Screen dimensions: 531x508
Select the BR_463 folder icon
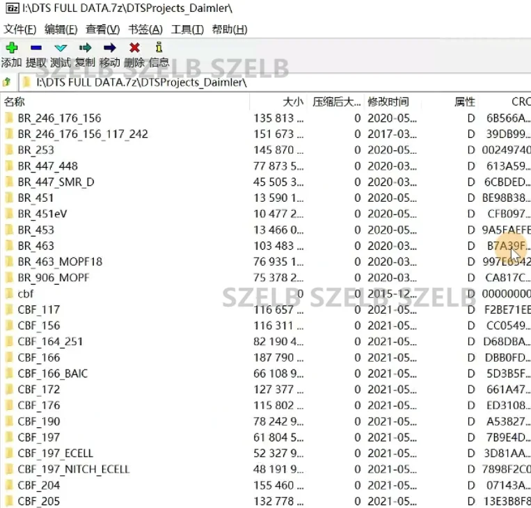(9, 246)
